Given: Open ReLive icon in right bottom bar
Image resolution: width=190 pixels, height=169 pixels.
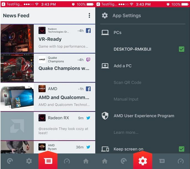Looking at the screenshot, I should tap(124, 161).
